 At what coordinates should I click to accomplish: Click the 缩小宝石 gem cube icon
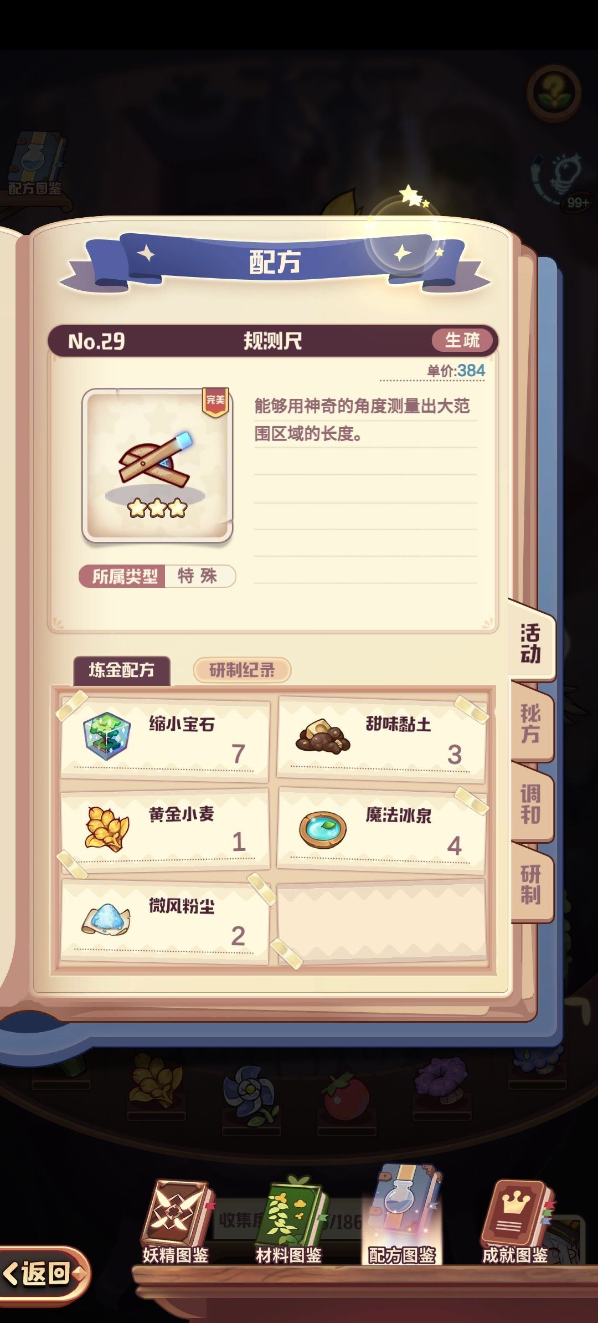pos(106,736)
